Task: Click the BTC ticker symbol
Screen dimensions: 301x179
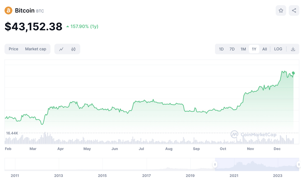Action: click(x=40, y=11)
